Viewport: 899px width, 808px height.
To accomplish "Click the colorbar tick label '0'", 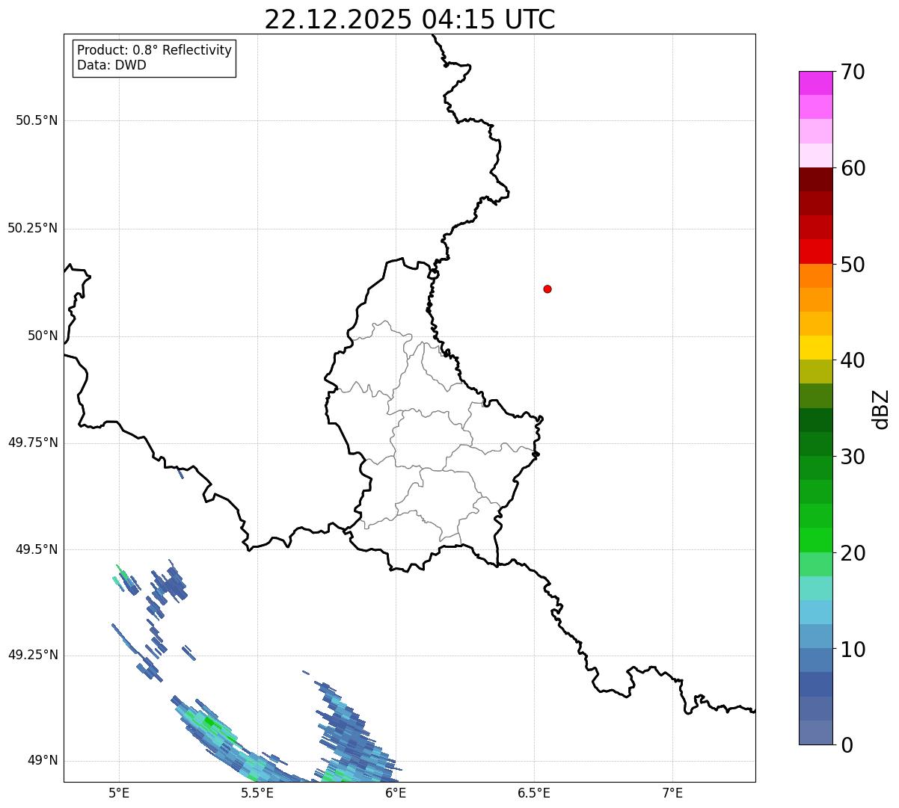I will click(847, 745).
